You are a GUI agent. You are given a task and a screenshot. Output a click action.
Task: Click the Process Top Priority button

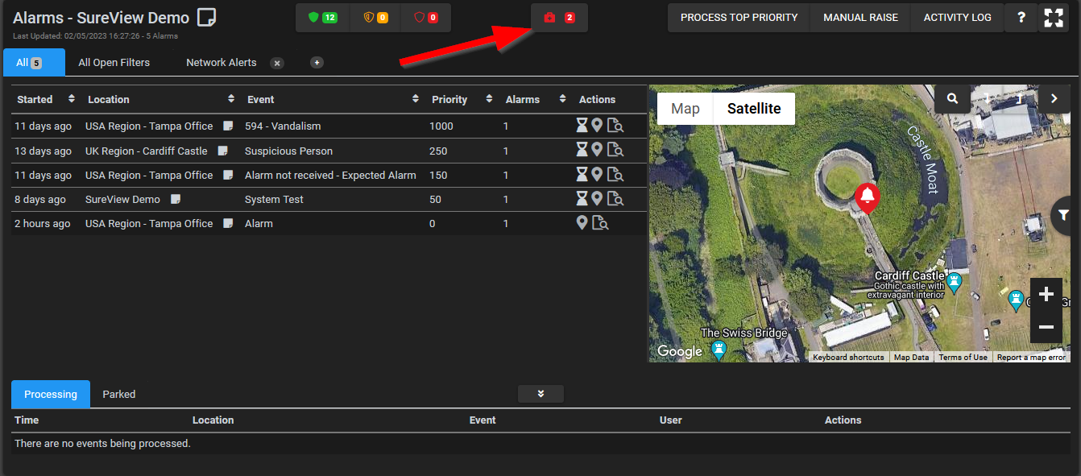[739, 18]
